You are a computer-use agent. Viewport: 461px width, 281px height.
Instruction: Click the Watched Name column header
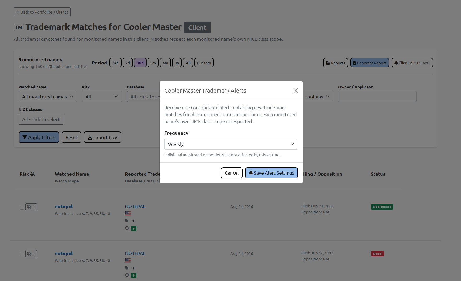pyautogui.click(x=72, y=174)
